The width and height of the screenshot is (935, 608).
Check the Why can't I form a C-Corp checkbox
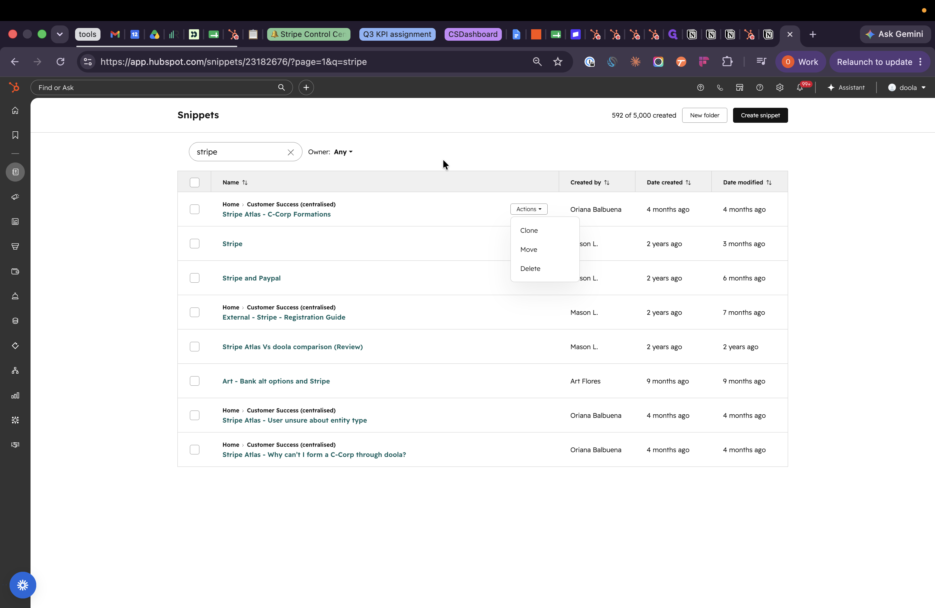click(x=194, y=450)
